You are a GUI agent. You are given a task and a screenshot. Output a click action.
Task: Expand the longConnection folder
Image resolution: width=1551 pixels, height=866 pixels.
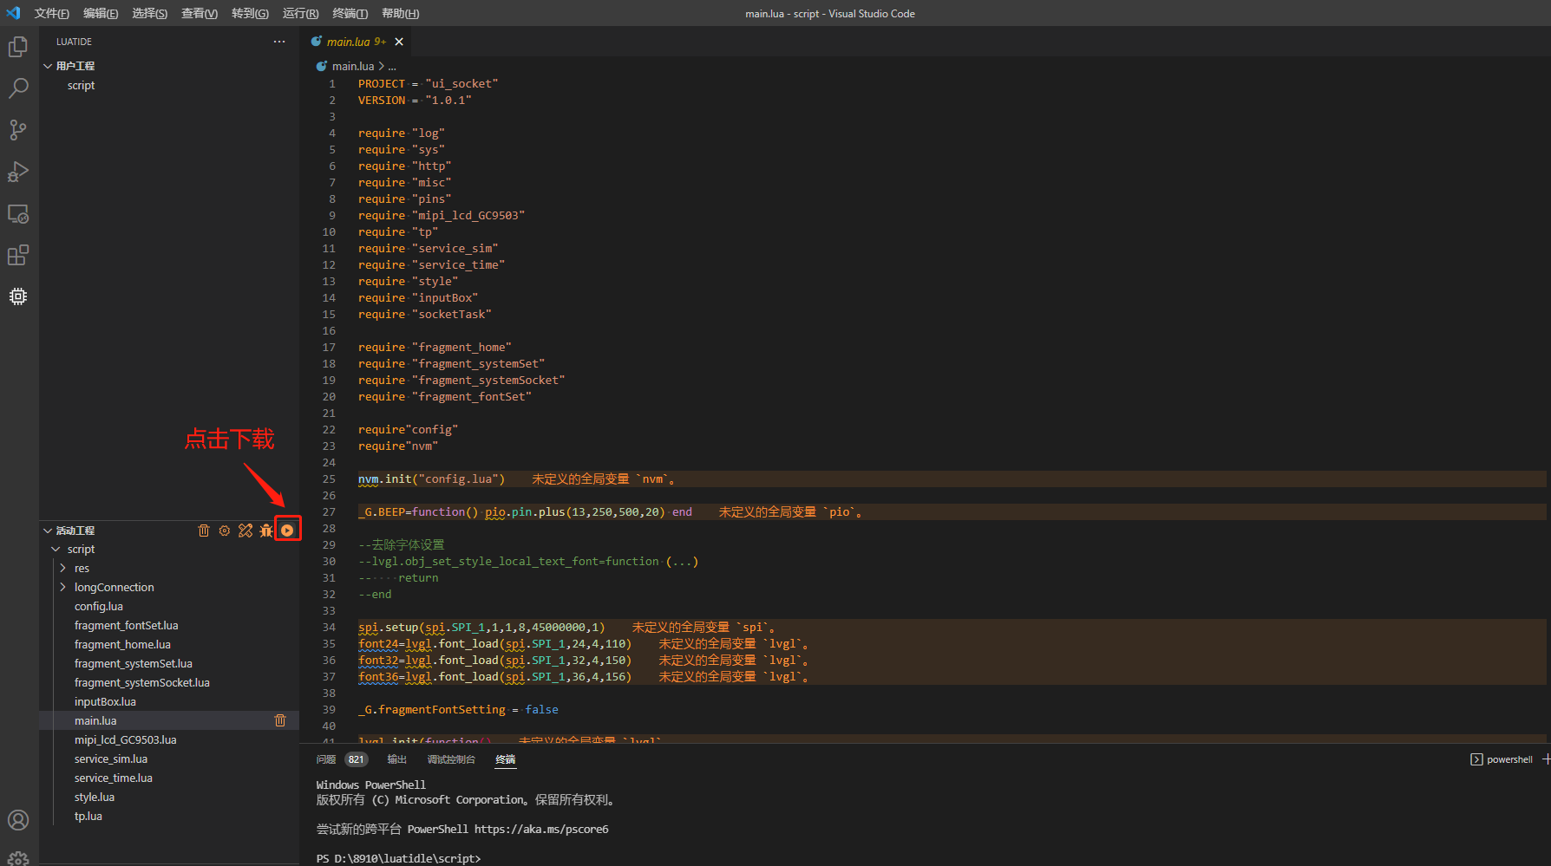pyautogui.click(x=114, y=587)
